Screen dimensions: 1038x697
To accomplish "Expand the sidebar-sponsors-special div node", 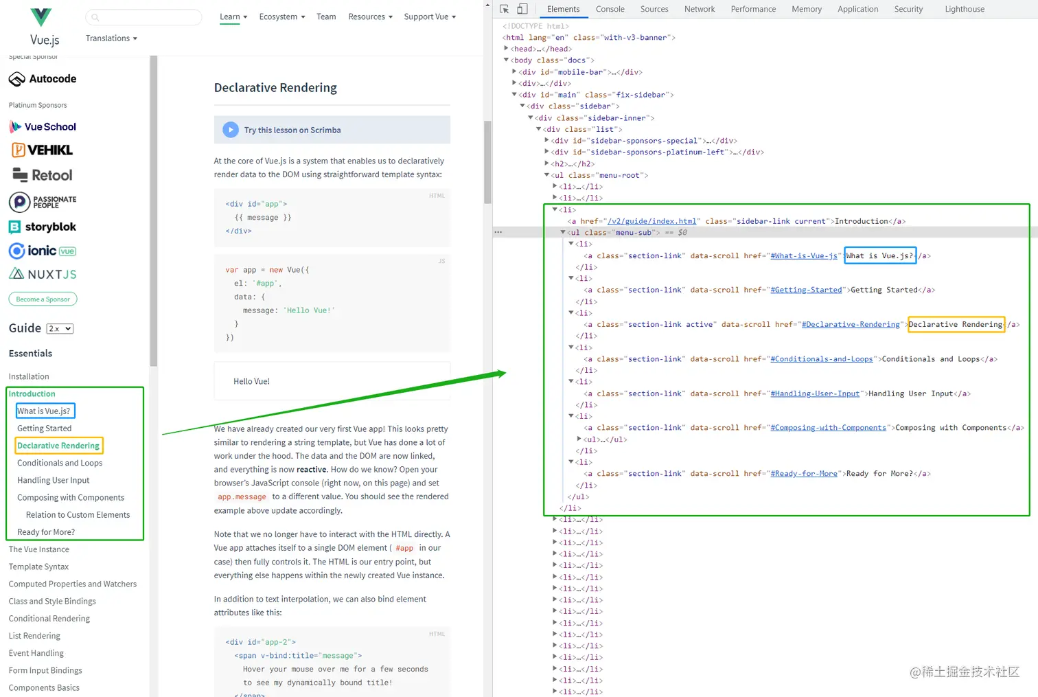I will click(x=547, y=140).
